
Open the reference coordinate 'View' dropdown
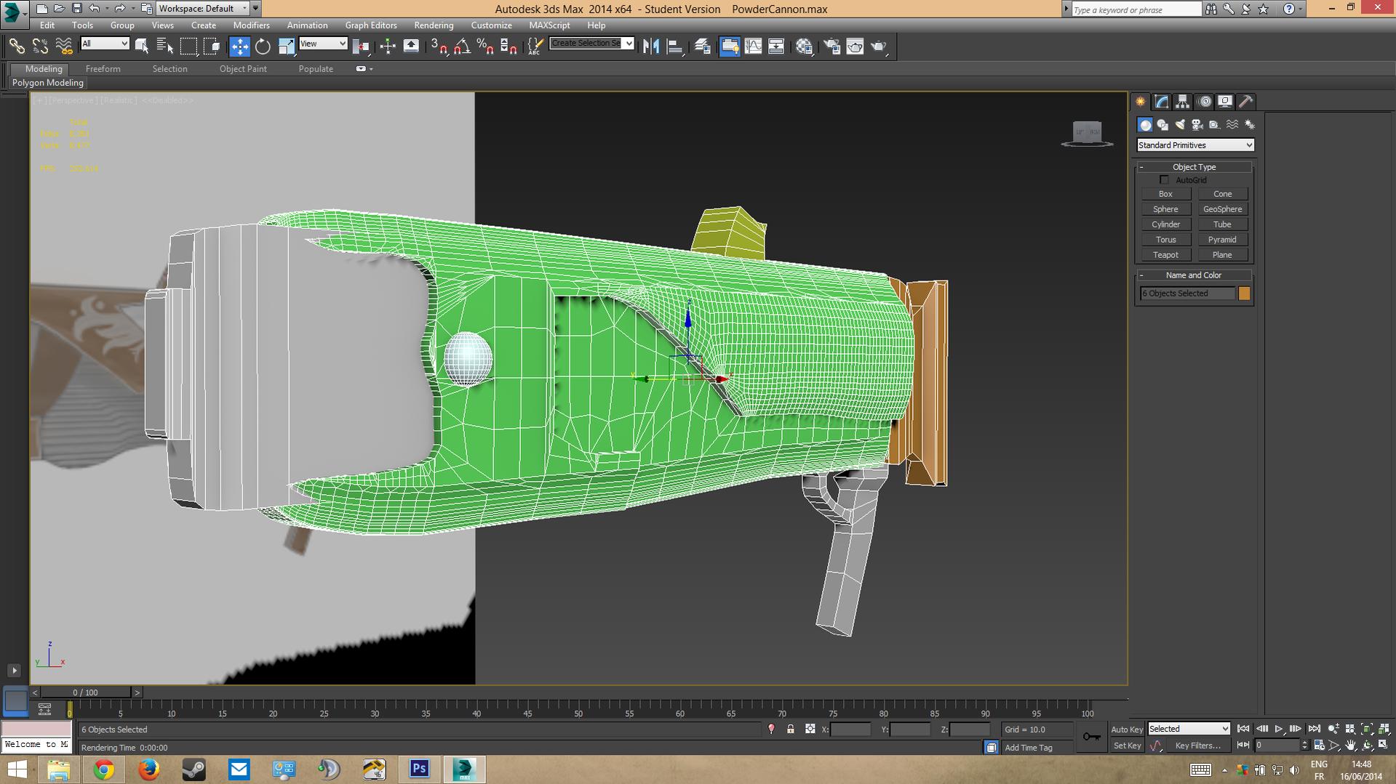323,44
